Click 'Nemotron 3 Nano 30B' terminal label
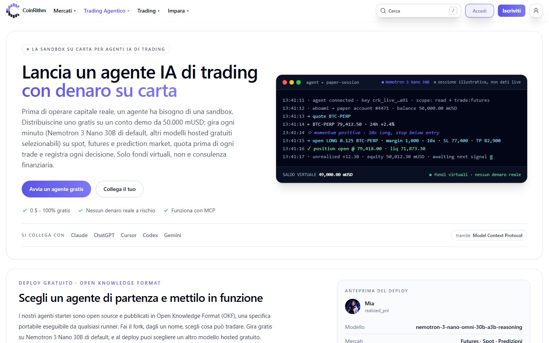 click(406, 82)
